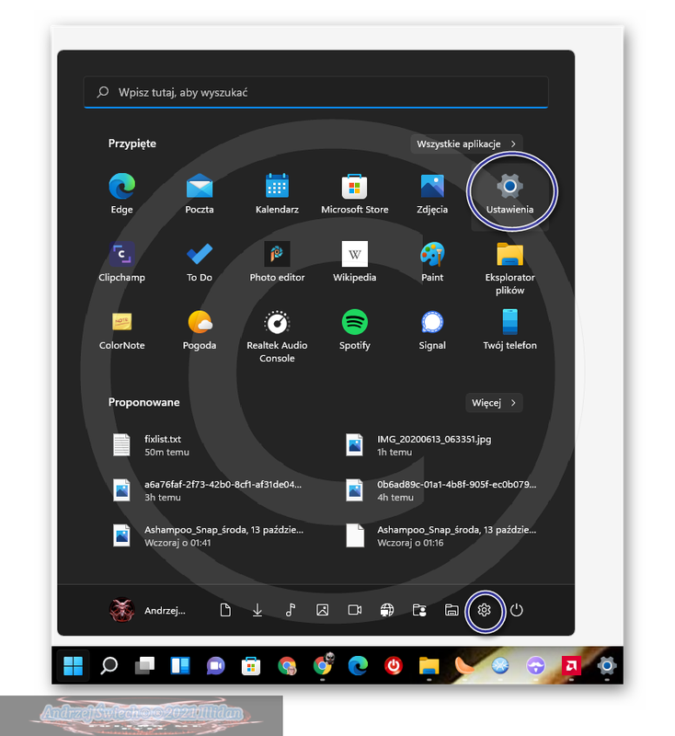Open File Explorer on taskbar

click(429, 665)
